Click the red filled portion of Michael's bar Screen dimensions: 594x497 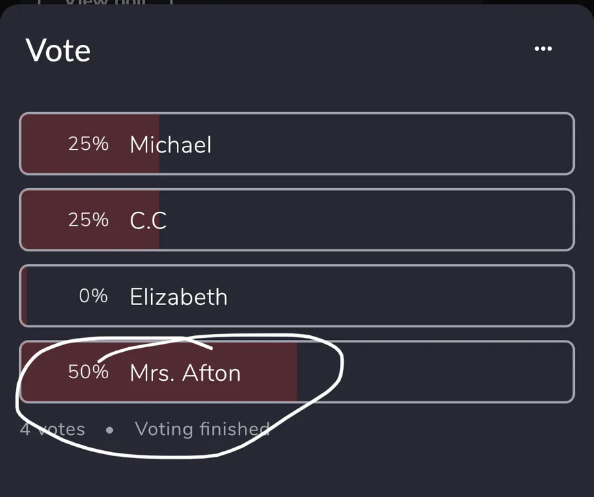(46, 144)
